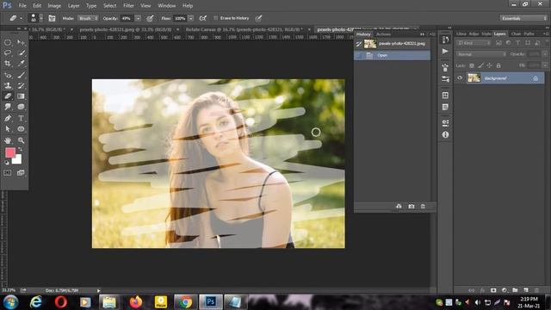
Task: Open the Flow slider arrow
Action: tap(191, 18)
